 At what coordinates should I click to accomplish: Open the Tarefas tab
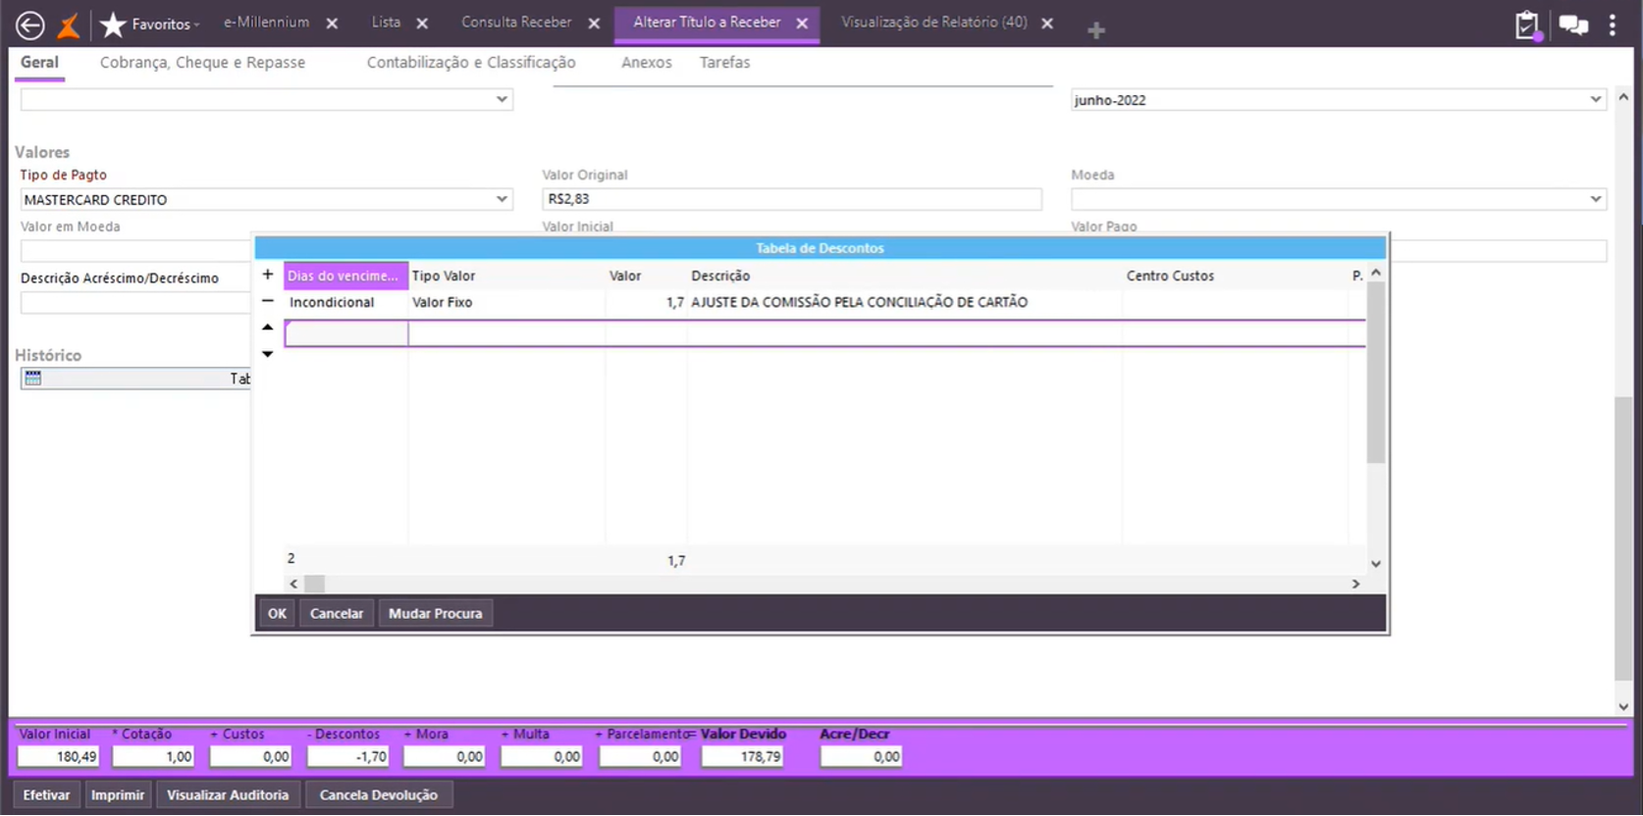pyautogui.click(x=724, y=63)
